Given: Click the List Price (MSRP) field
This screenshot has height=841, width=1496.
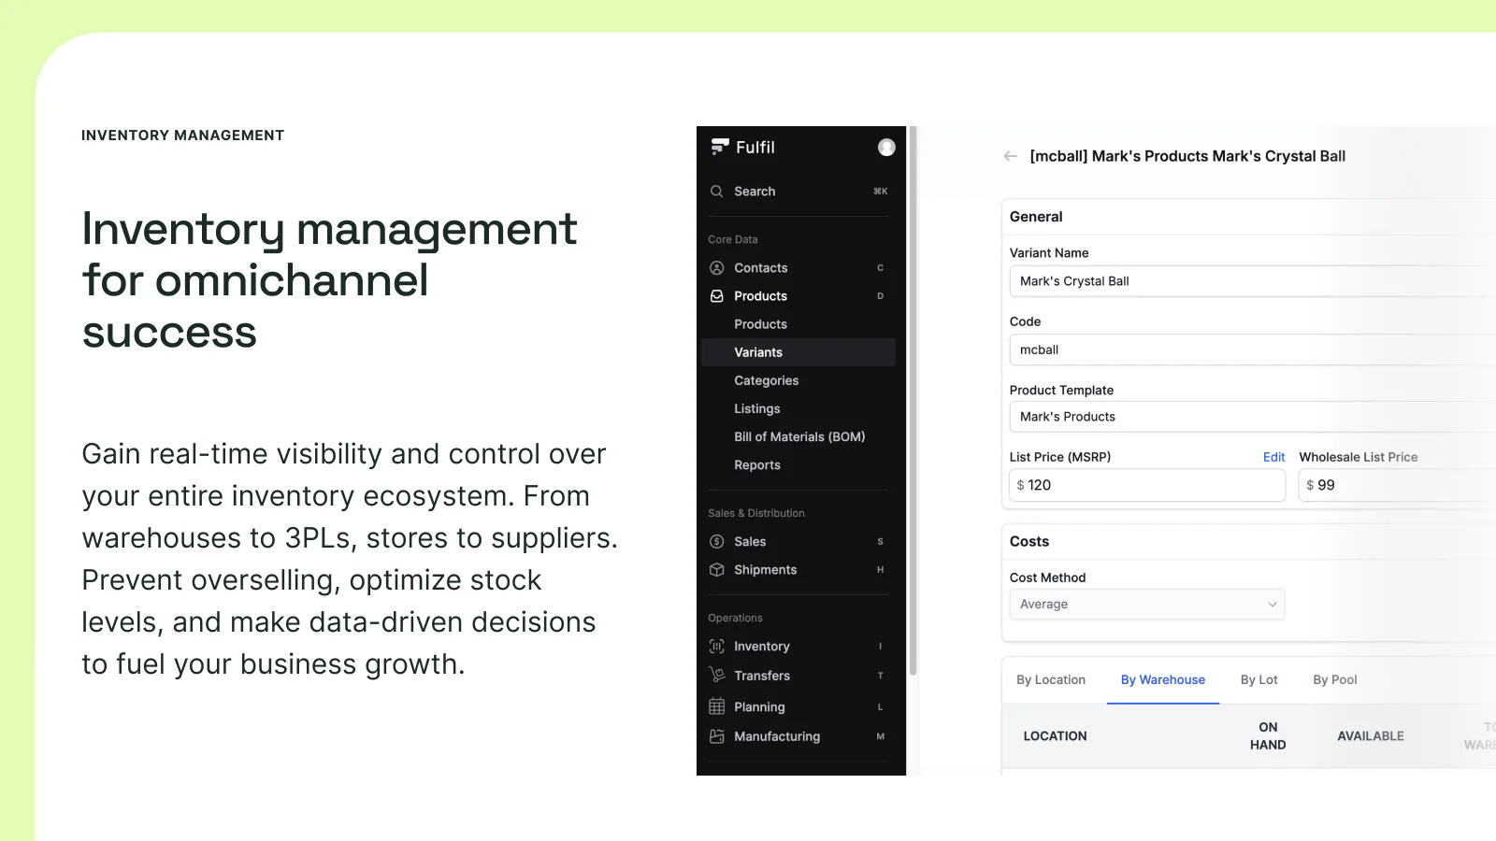Looking at the screenshot, I should (x=1147, y=485).
